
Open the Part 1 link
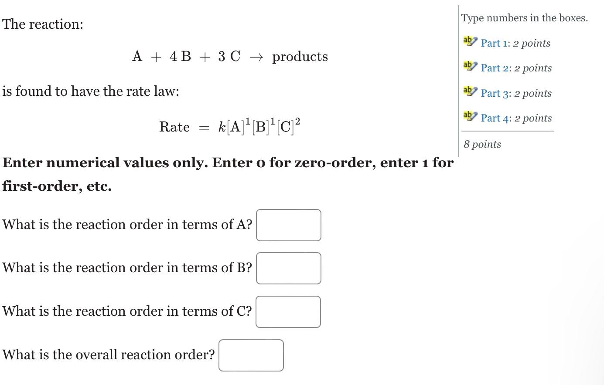pos(493,43)
